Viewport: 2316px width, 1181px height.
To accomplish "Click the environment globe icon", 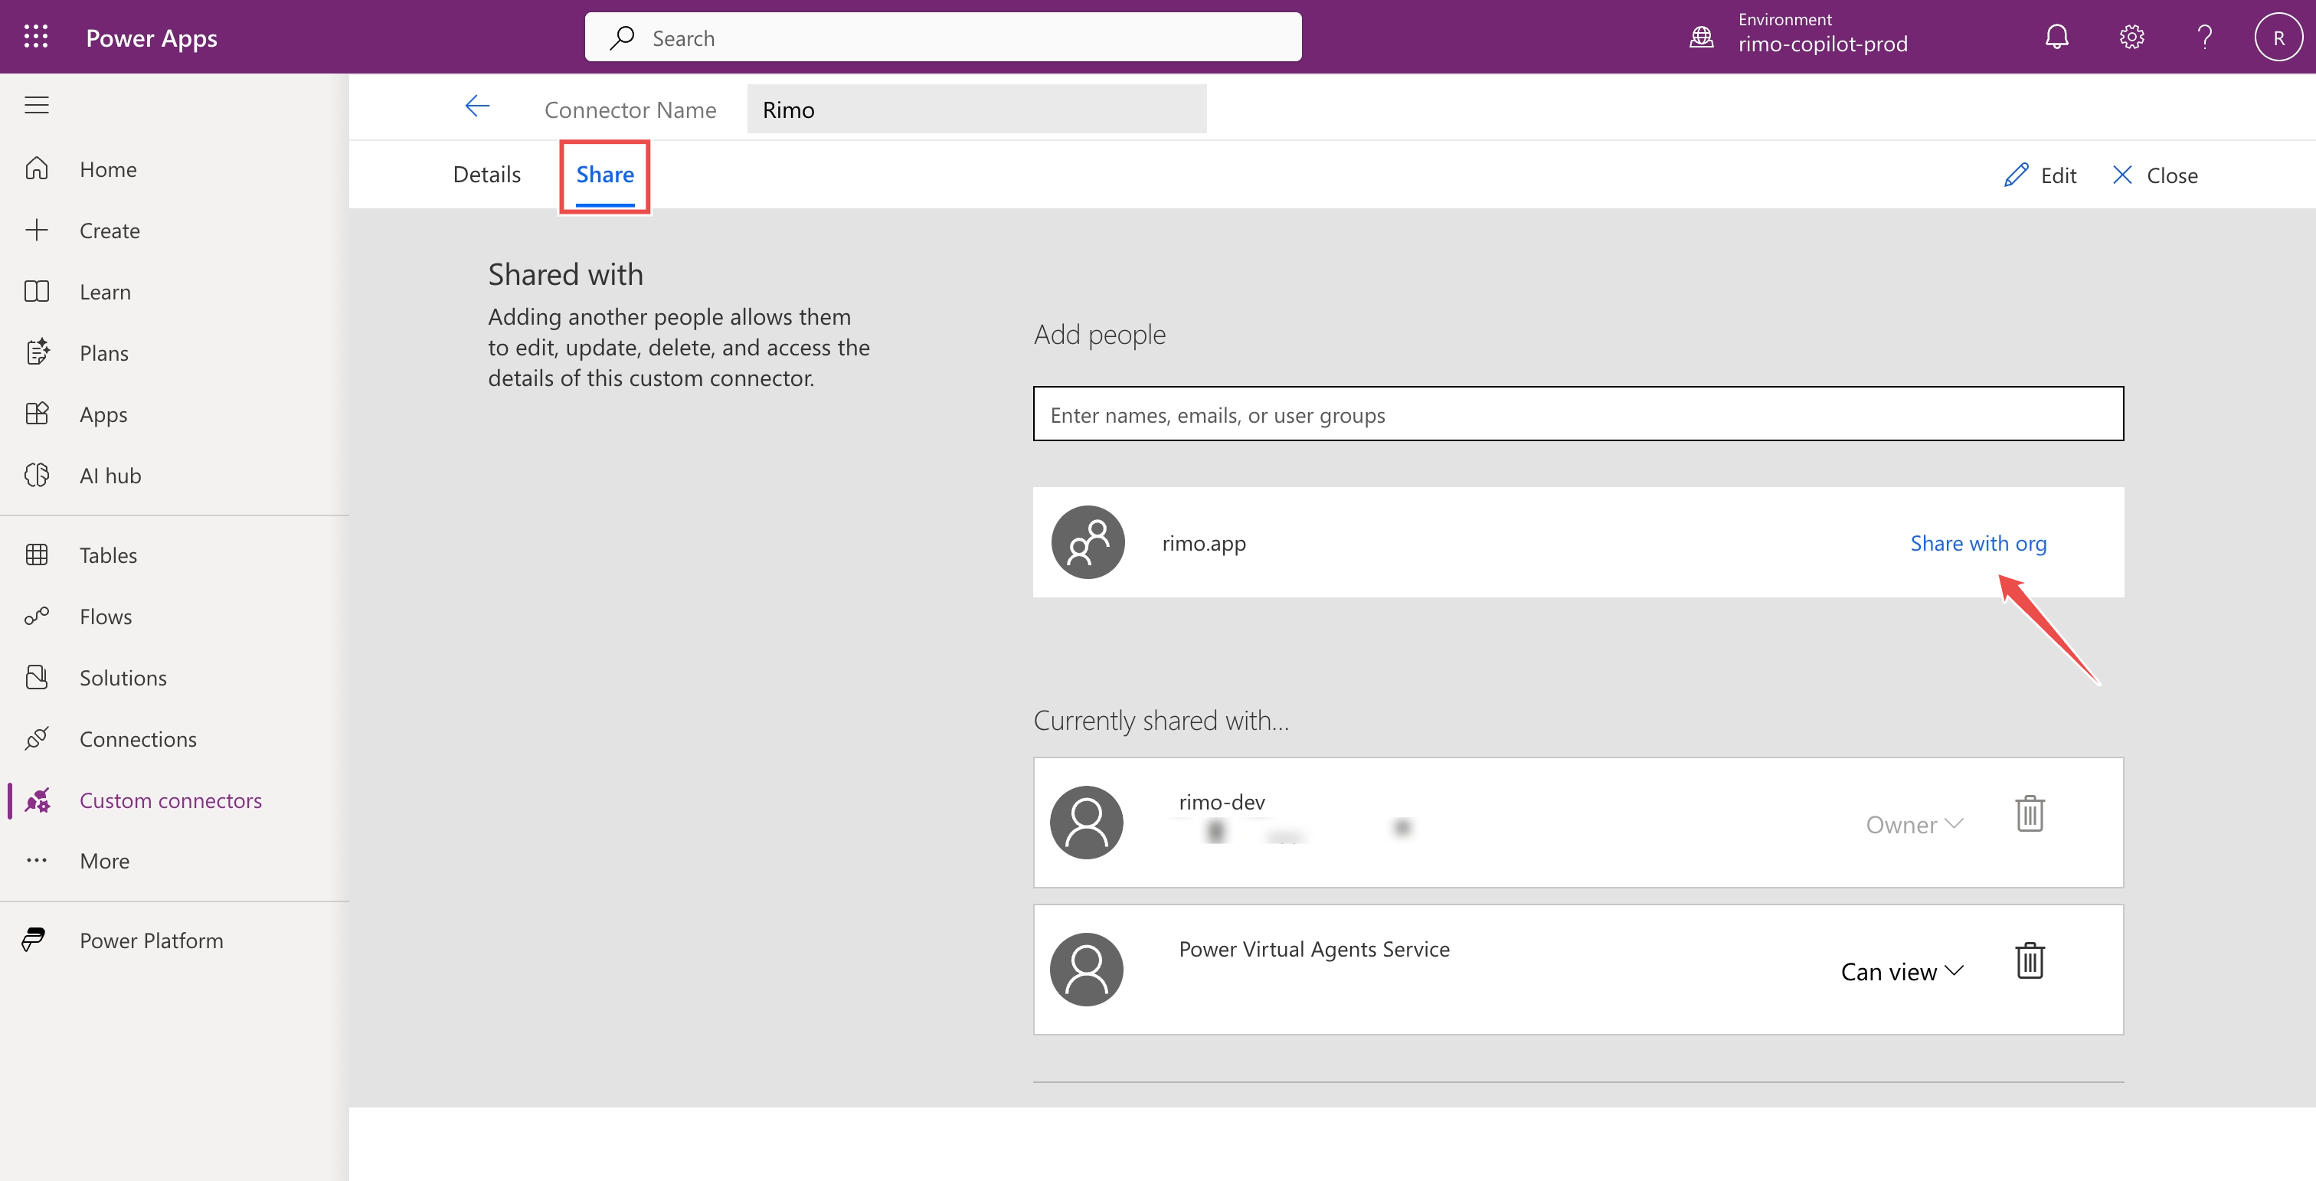I will tap(1701, 37).
